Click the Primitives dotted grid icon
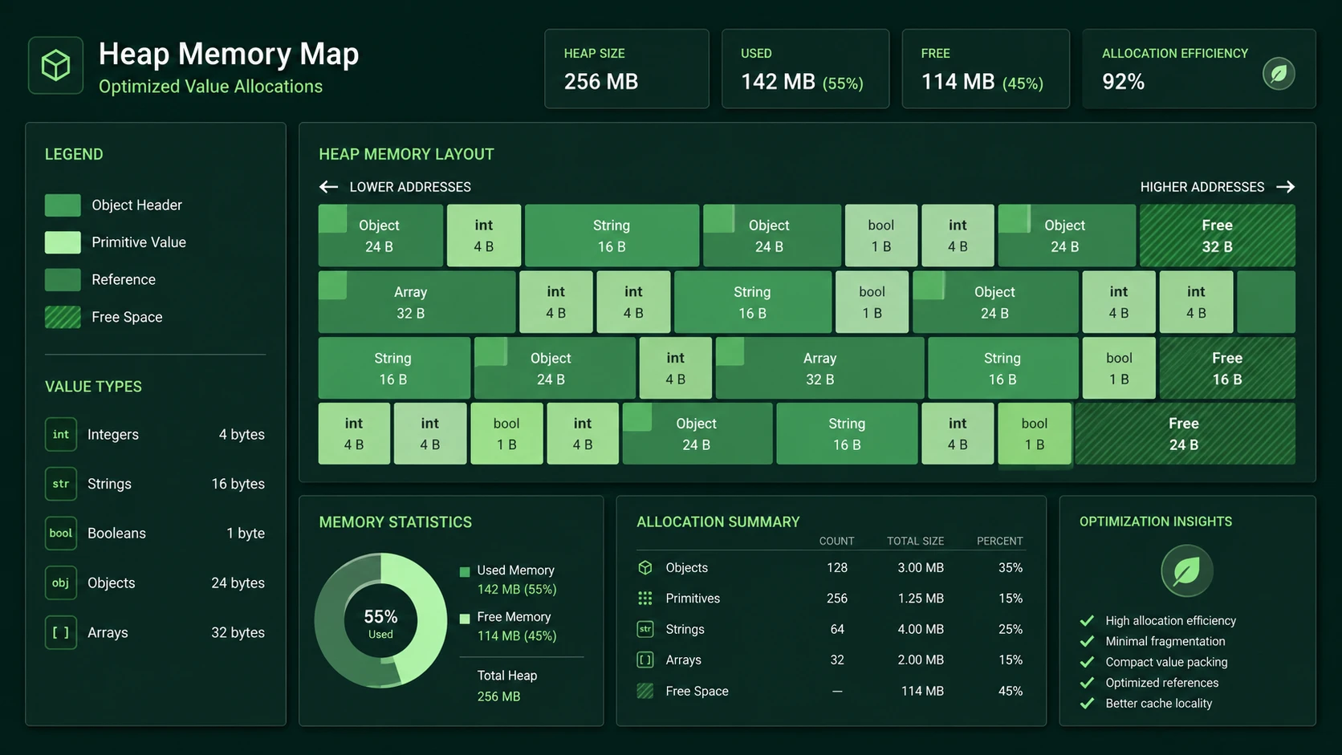 point(645,599)
